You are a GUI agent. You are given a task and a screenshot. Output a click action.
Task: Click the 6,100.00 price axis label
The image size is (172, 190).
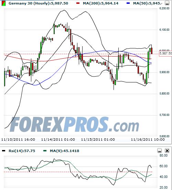164,30
